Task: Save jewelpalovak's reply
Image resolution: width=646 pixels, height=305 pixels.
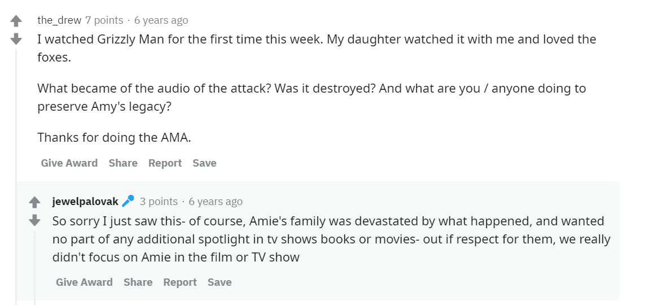Action: click(219, 282)
